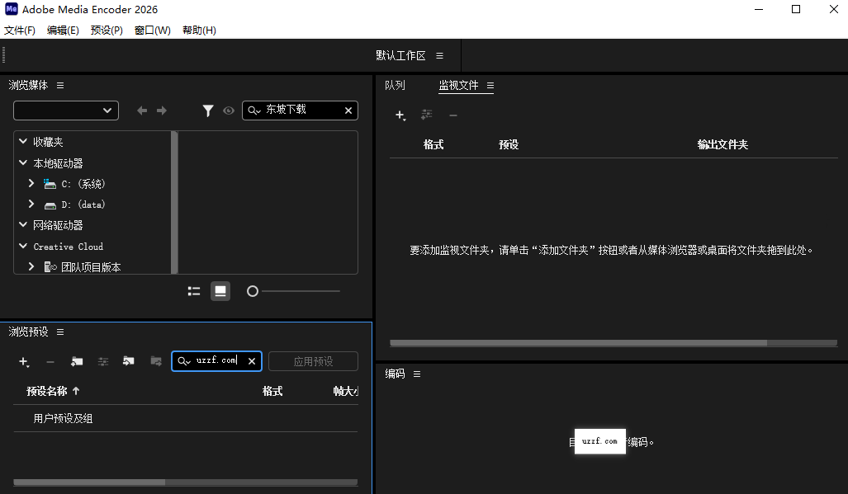Add a watch folder with the plus icon
Image resolution: width=848 pixels, height=494 pixels.
pos(400,115)
